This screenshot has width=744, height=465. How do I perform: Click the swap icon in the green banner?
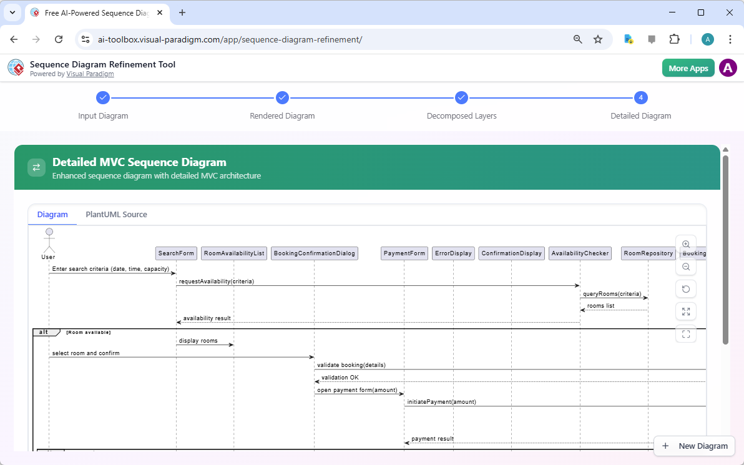pos(36,167)
